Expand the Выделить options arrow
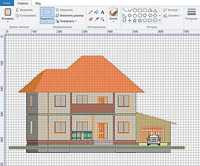Image resolution: width=200 pixels, height=166 pixels. point(47,22)
